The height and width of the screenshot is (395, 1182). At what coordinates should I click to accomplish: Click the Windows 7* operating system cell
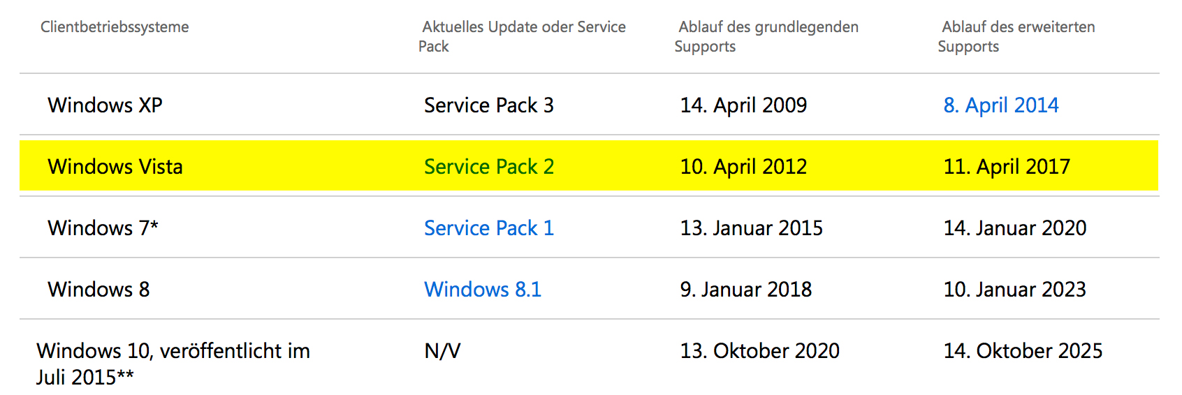pos(103,228)
